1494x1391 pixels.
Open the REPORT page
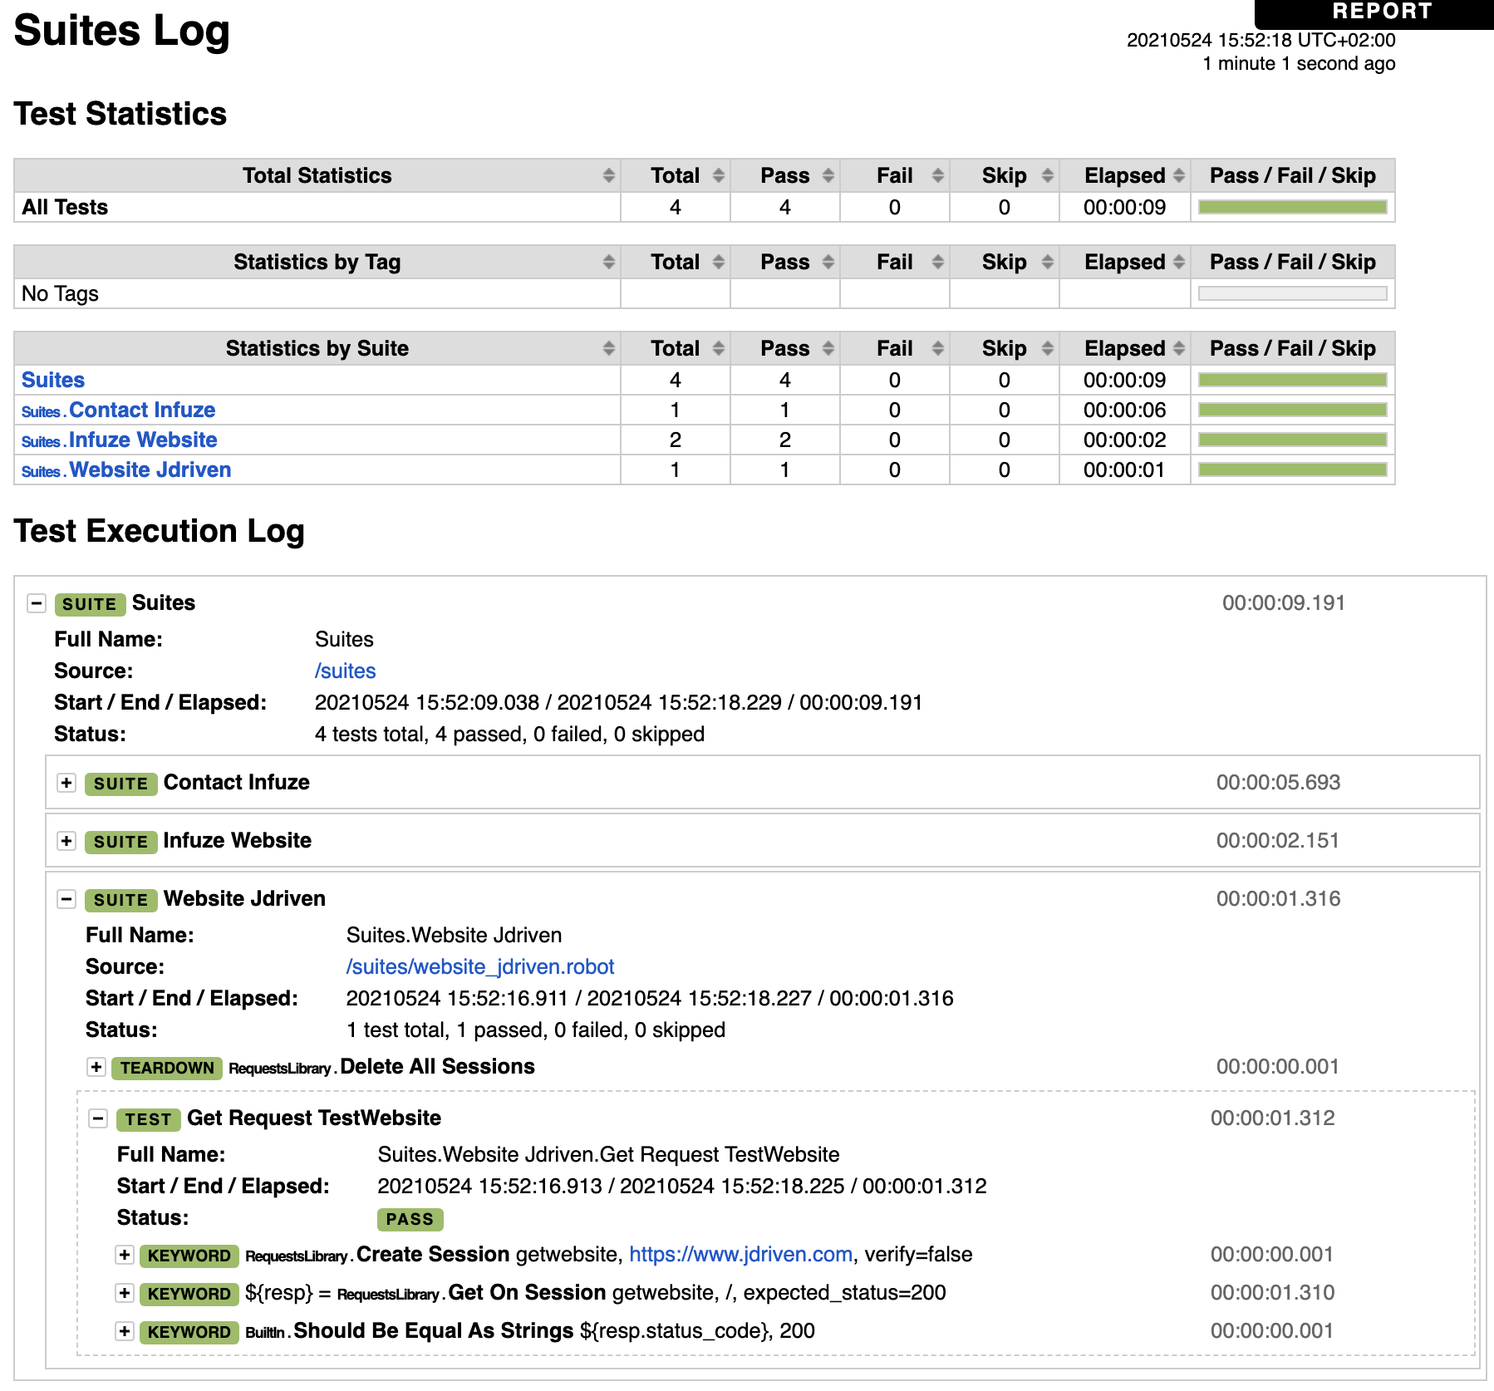(1380, 11)
